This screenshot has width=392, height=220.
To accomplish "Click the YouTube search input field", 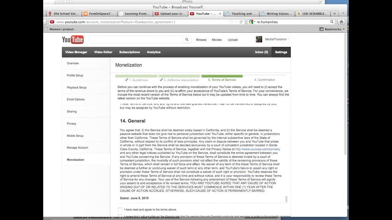I will pos(136,40).
